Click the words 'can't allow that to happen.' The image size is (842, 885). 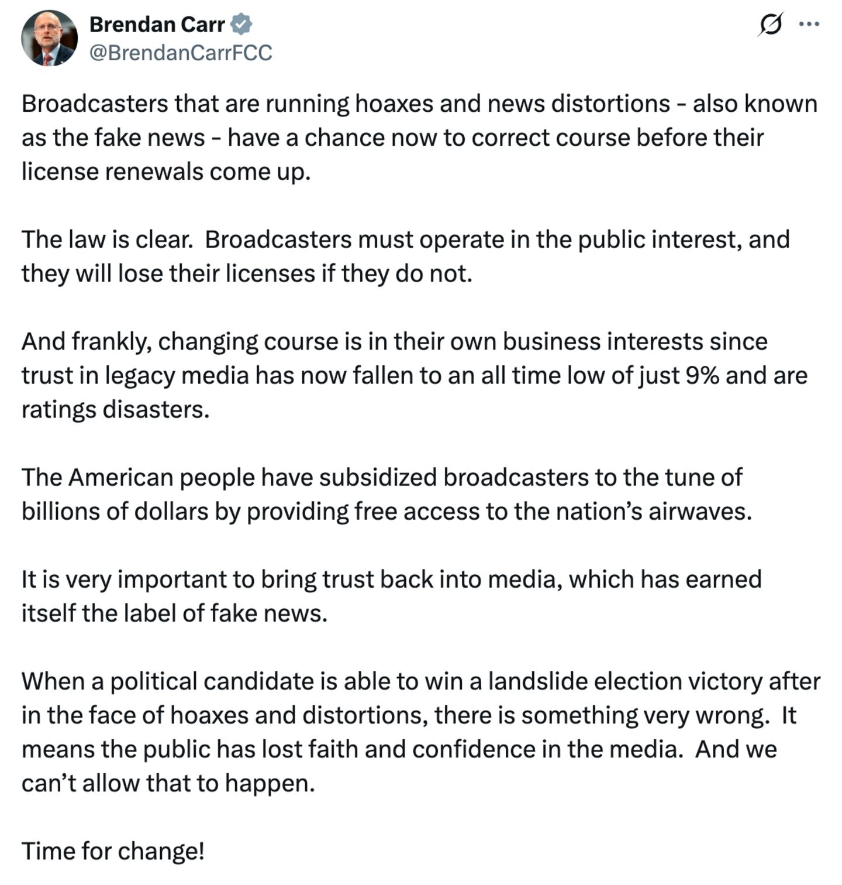pos(168,783)
